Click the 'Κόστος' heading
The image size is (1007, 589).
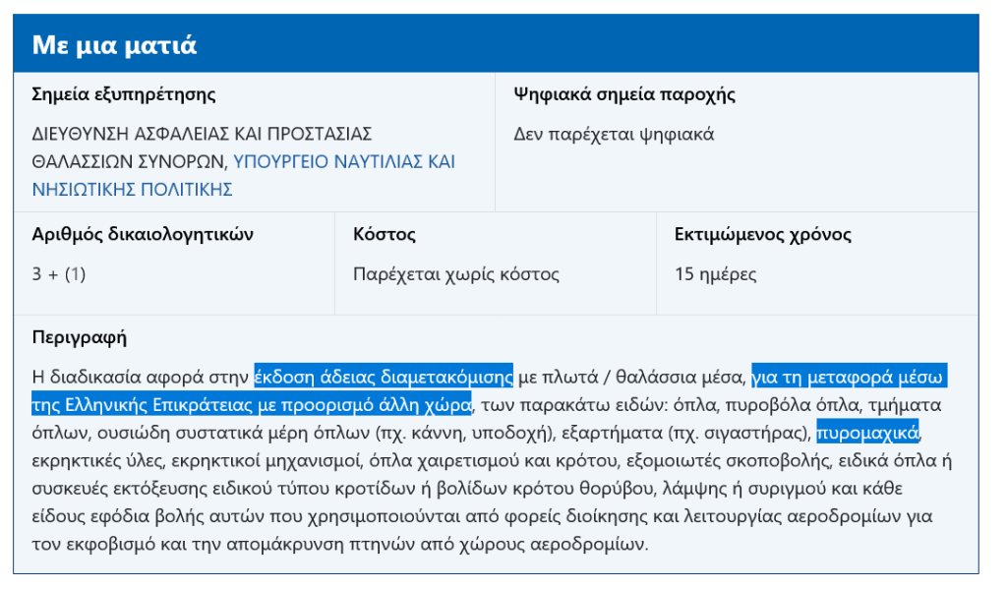(385, 235)
